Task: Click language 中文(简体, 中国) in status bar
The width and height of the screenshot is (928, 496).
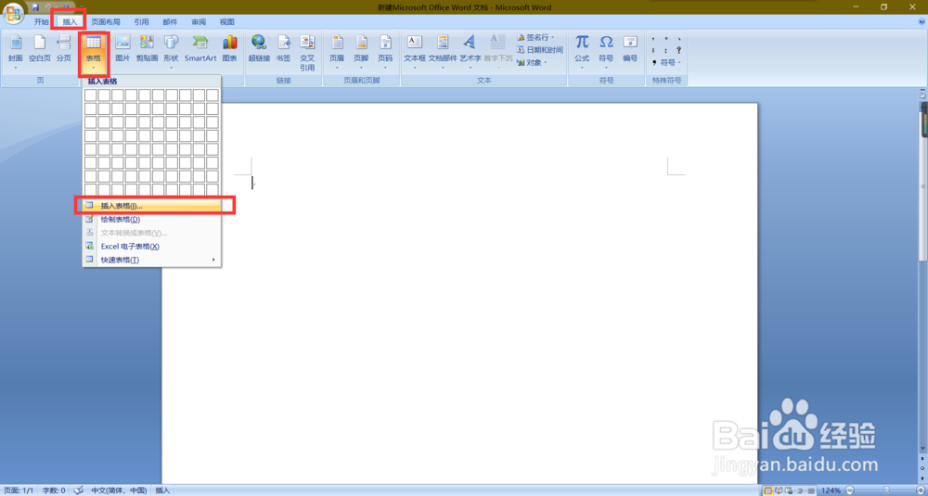Action: 119,490
